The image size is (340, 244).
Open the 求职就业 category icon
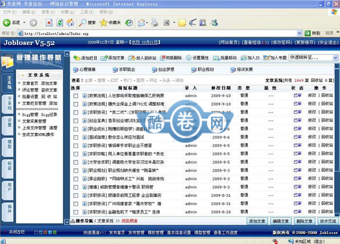click(x=115, y=69)
